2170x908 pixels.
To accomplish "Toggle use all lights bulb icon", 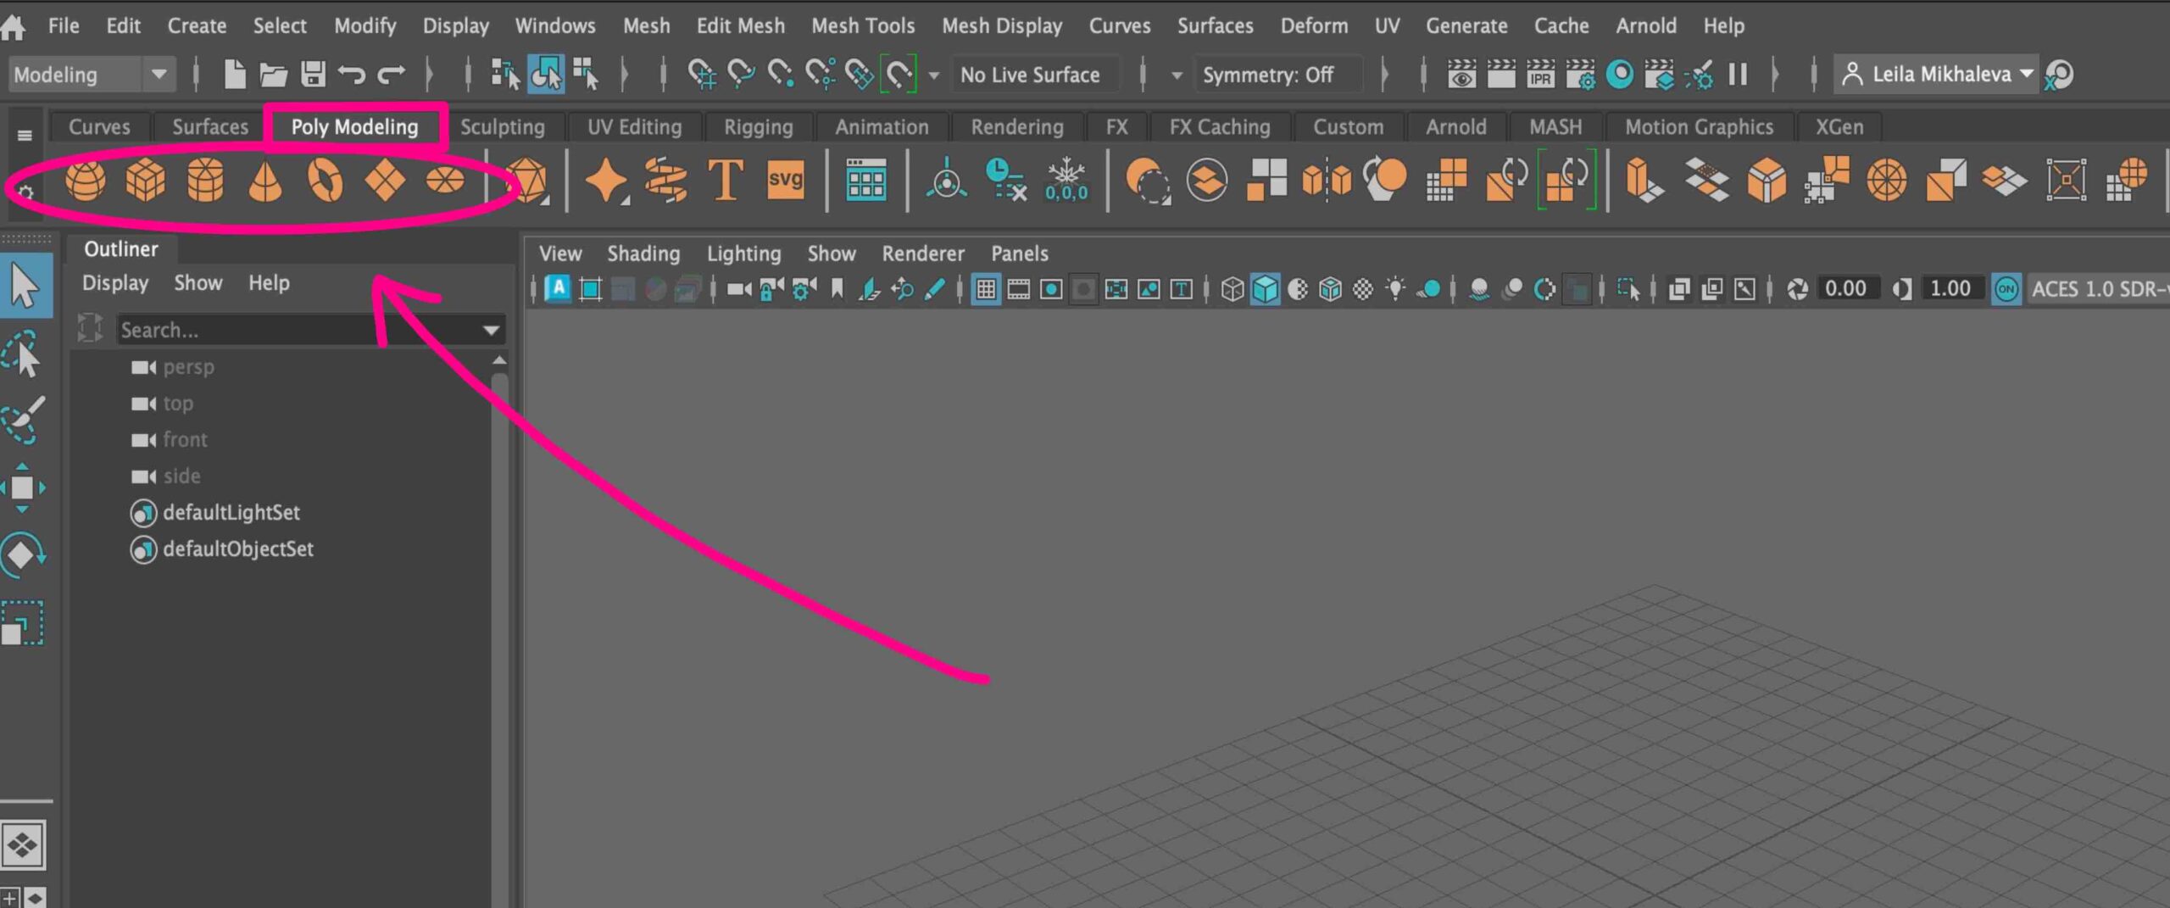I will click(1395, 289).
